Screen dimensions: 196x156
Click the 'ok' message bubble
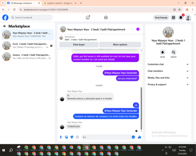tap(136, 105)
